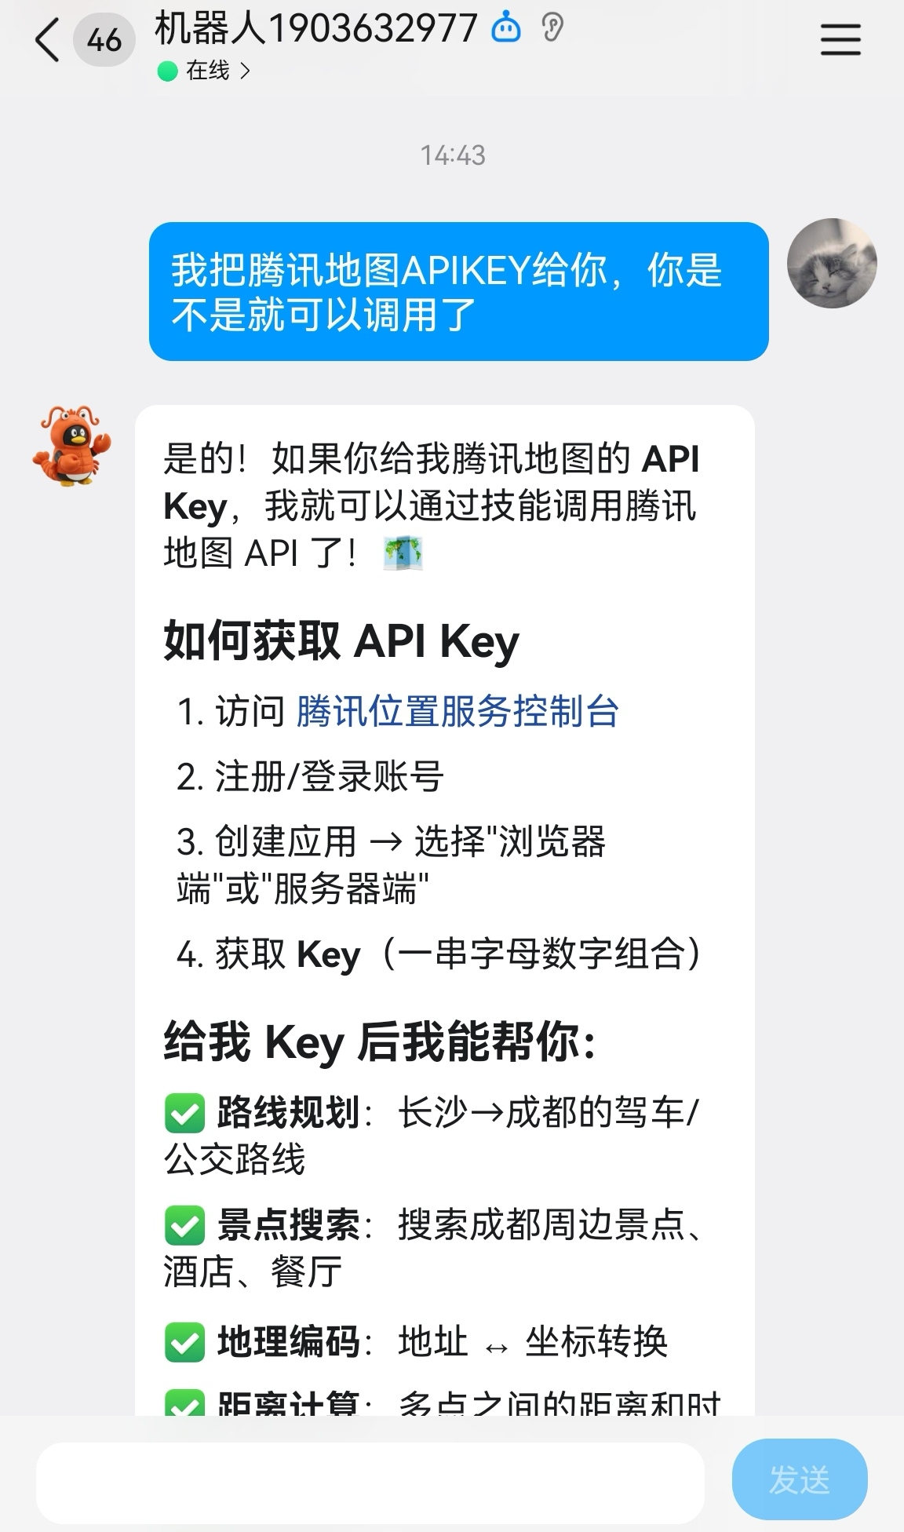Image resolution: width=904 pixels, height=1532 pixels.
Task: Tap the ear listening mode icon
Action: pos(552,28)
